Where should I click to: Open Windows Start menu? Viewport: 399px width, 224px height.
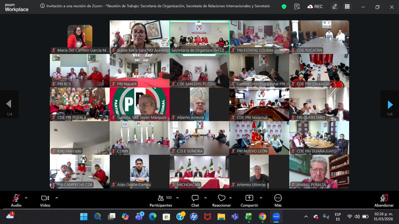(84, 217)
